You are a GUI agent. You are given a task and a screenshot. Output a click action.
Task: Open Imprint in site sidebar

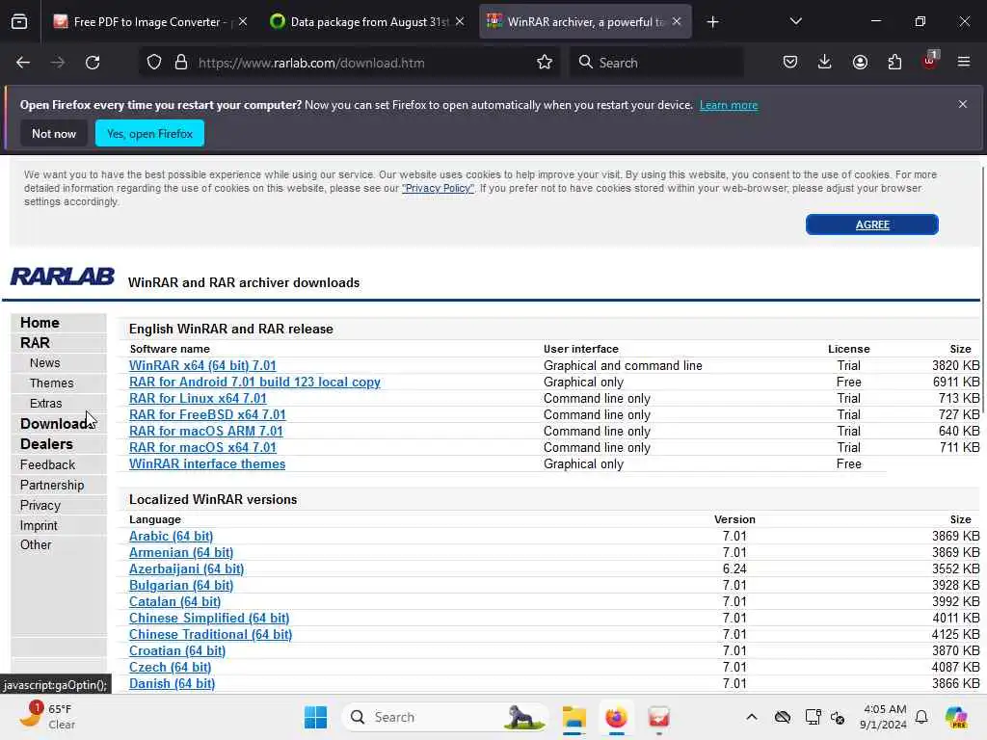click(39, 525)
